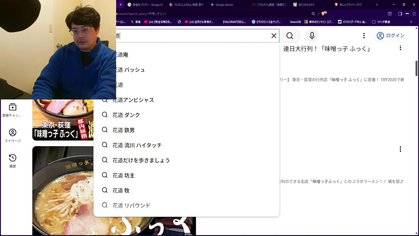This screenshot has width=419, height=236.
Task: Click the ログイン sign-in button
Action: coord(391,36)
